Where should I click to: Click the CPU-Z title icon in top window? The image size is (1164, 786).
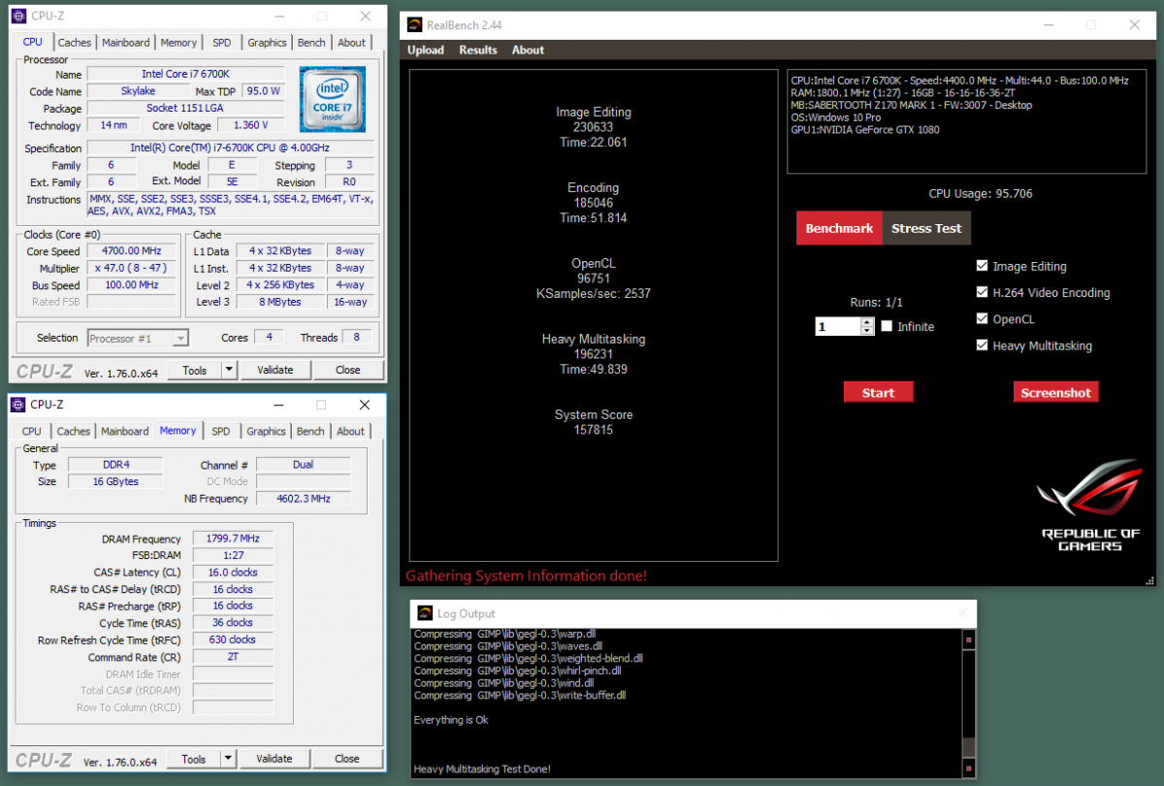pos(18,16)
